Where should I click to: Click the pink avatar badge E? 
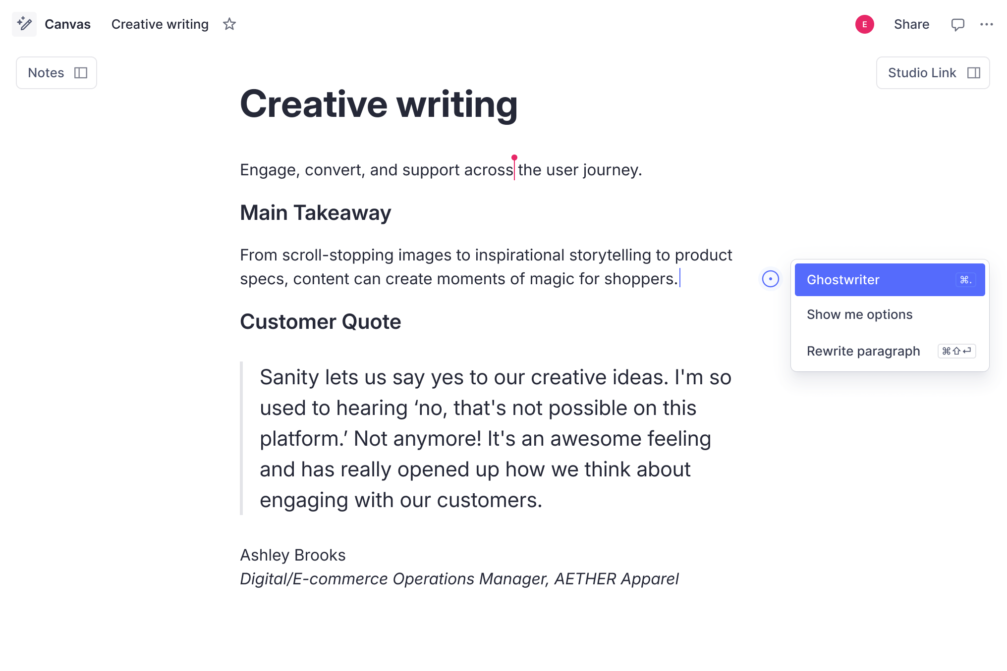point(864,24)
